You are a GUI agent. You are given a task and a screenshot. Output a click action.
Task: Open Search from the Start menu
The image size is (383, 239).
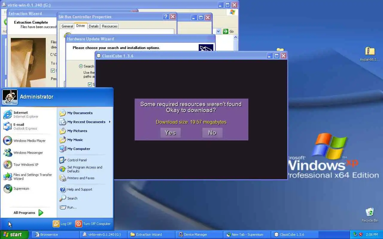tap(85, 198)
